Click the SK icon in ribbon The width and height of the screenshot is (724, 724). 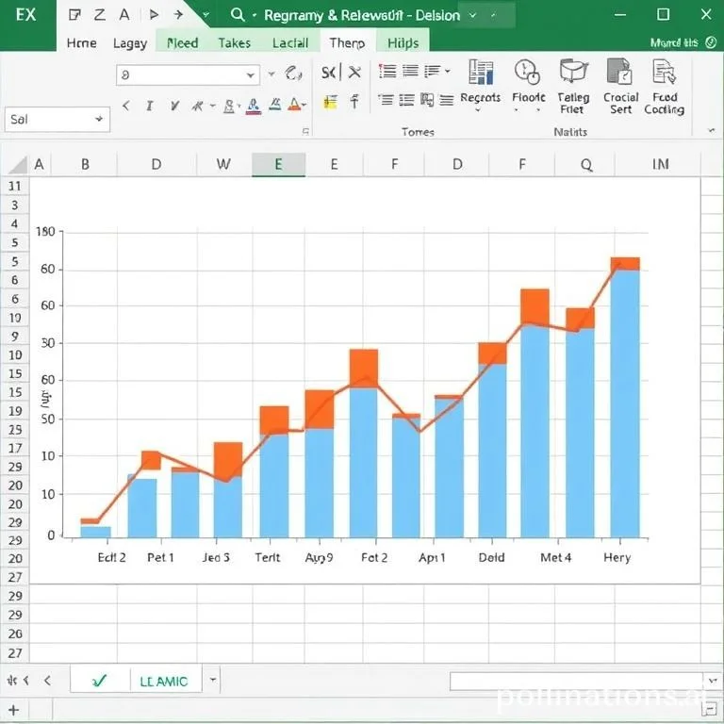pyautogui.click(x=328, y=73)
